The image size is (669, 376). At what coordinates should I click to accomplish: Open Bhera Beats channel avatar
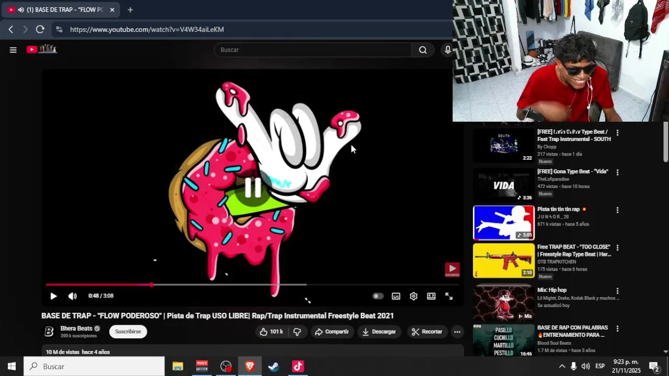(x=49, y=332)
